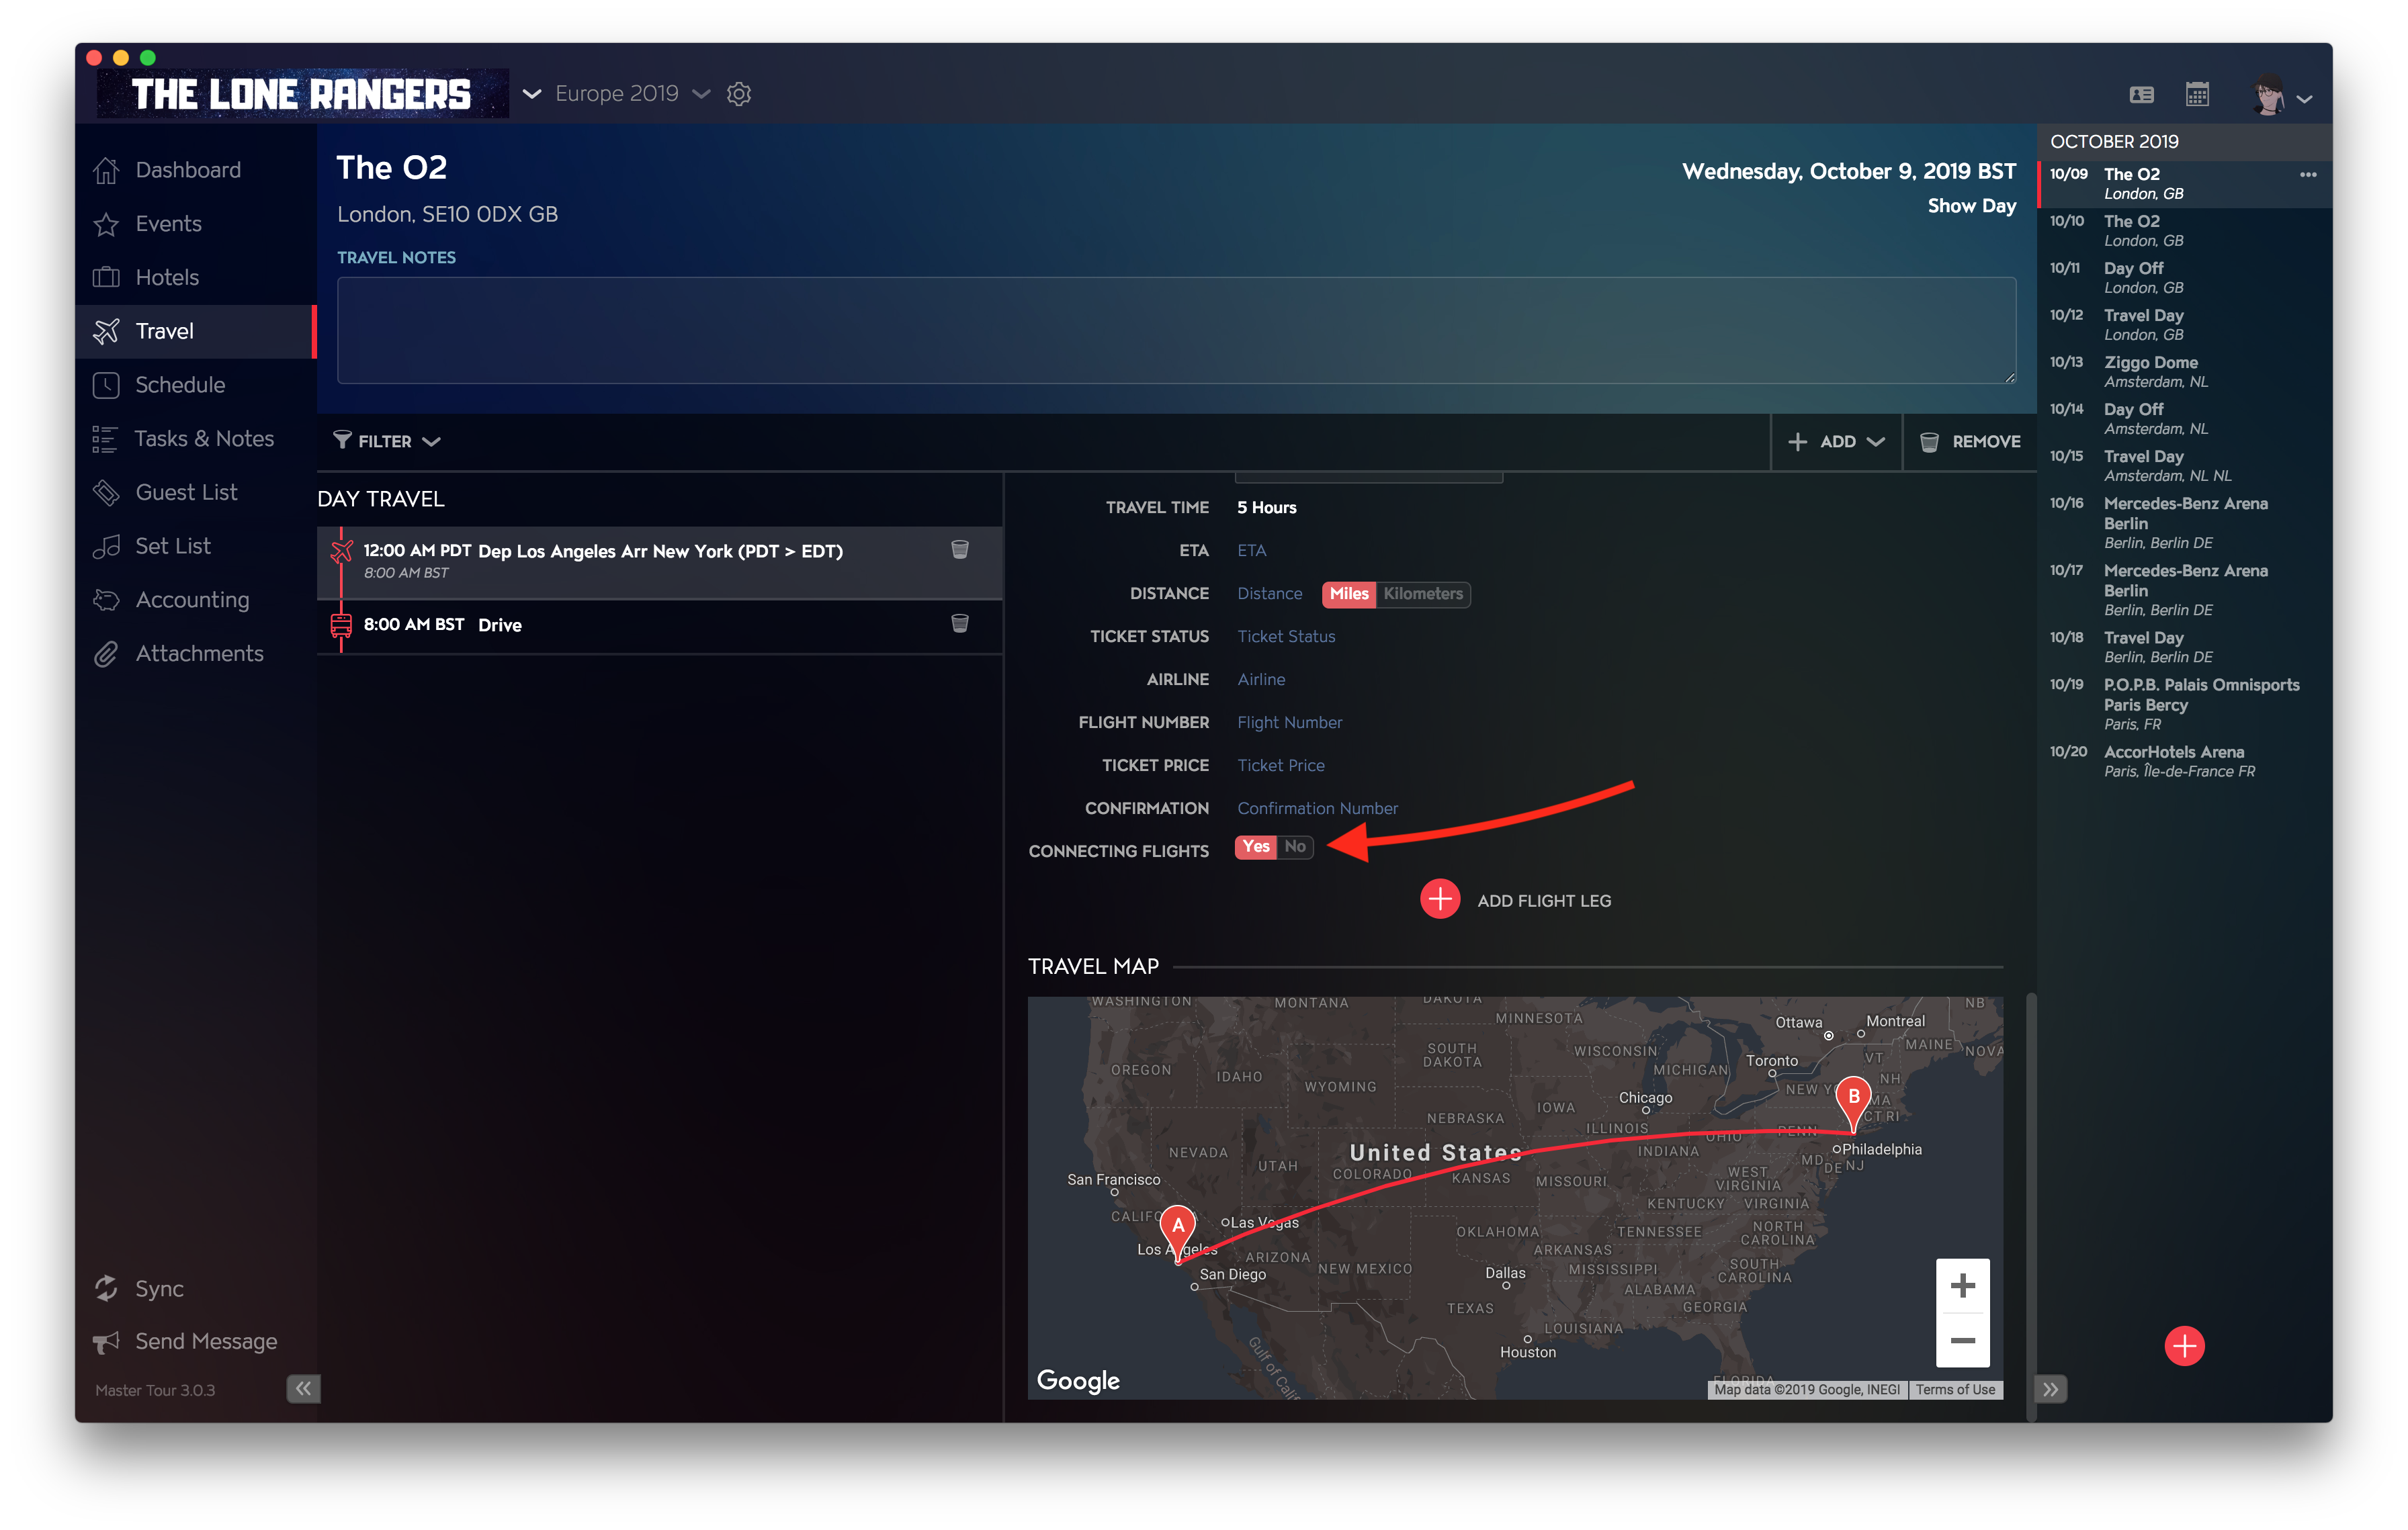The image size is (2408, 1530).
Task: Click the ETA field
Action: 1251,551
